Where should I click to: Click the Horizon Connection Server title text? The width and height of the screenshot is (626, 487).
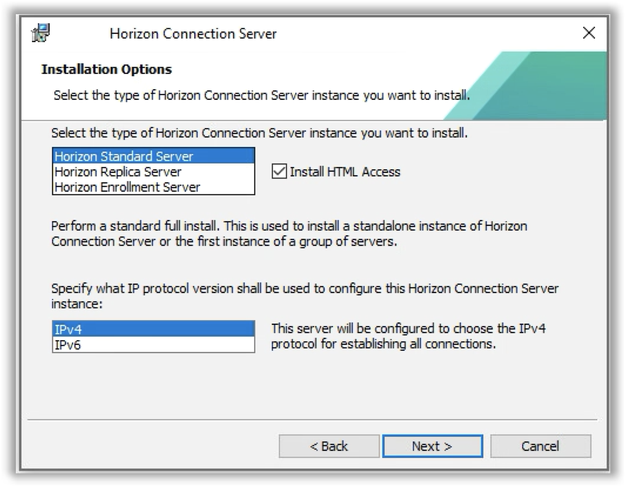pyautogui.click(x=193, y=34)
